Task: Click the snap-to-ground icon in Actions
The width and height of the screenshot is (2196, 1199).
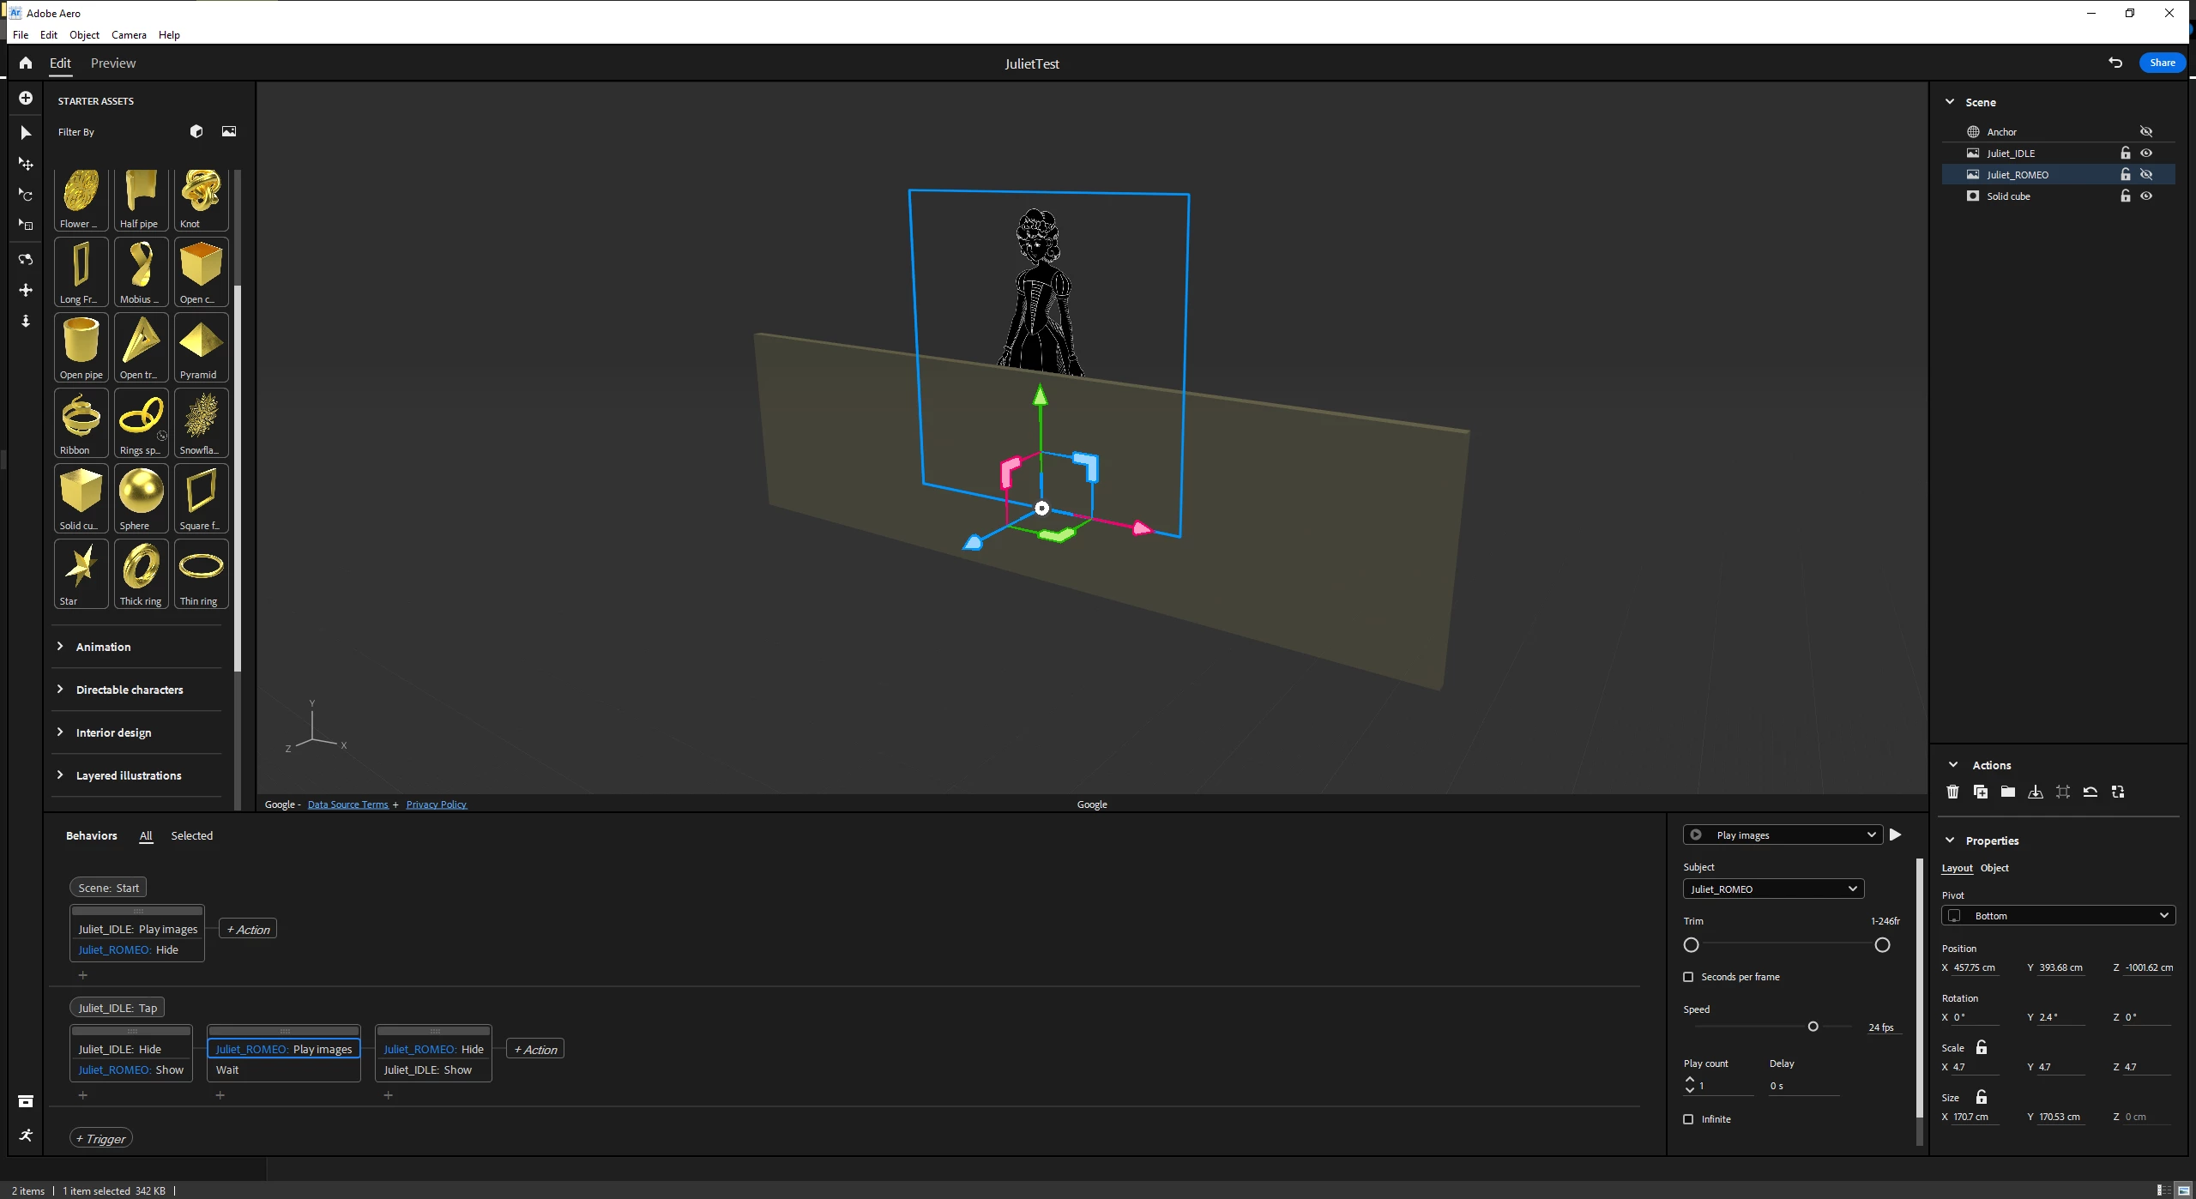Action: tap(2035, 792)
